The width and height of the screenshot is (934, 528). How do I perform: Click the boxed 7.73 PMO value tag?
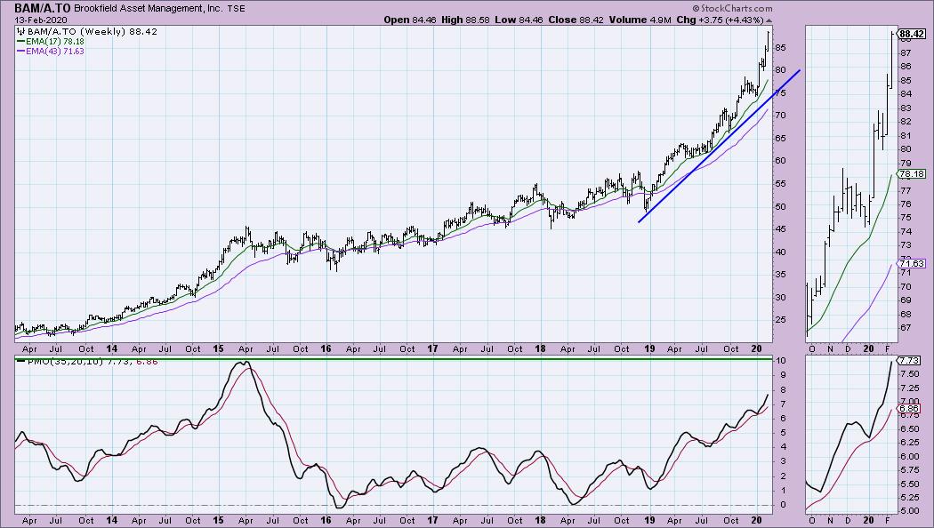pos(909,361)
